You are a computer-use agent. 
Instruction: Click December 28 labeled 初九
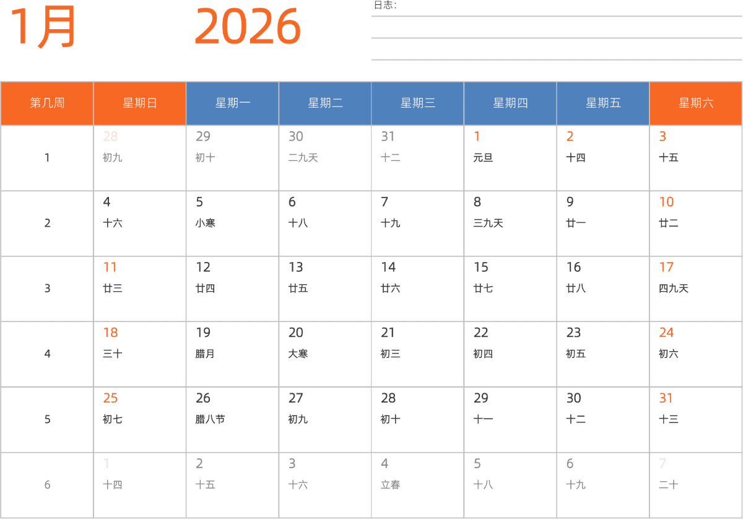click(x=140, y=158)
